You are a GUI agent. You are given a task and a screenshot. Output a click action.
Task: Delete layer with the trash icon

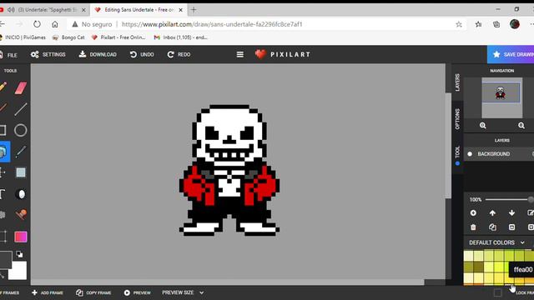pos(473,227)
